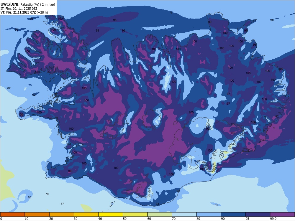Click the humidity value '90' in the northeast corner
The image size is (295, 221).
(272, 20)
